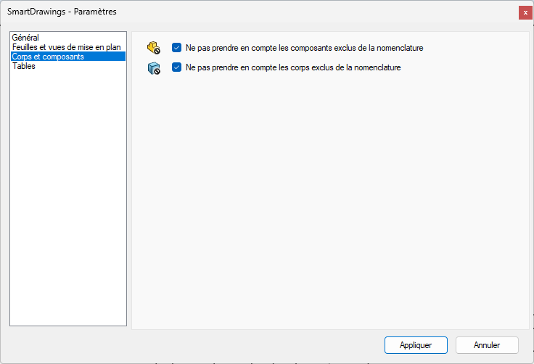
Task: Click the excluded components icon
Action: 153,48
